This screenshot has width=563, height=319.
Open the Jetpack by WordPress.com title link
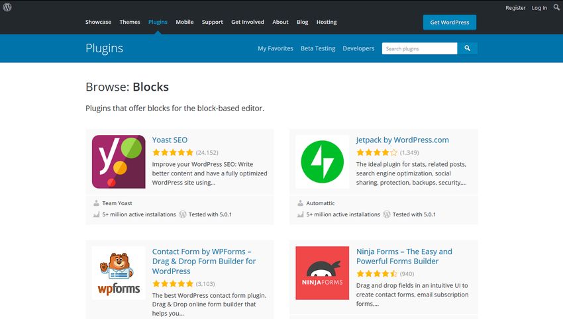pos(402,140)
